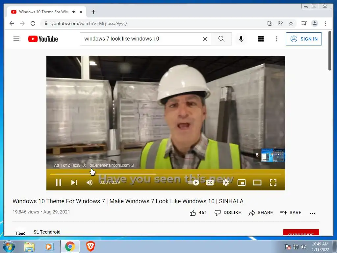The width and height of the screenshot is (337, 253).
Task: Open the network icon in system tray
Action: [296, 247]
